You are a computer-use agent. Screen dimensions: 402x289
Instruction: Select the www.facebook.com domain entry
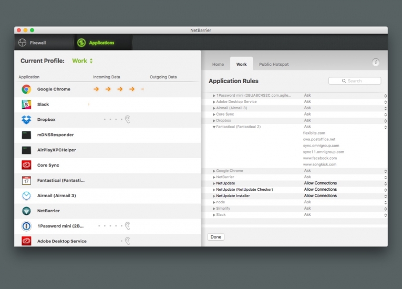319,158
